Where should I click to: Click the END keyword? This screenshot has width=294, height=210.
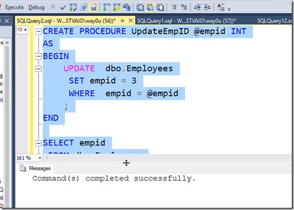[51, 118]
